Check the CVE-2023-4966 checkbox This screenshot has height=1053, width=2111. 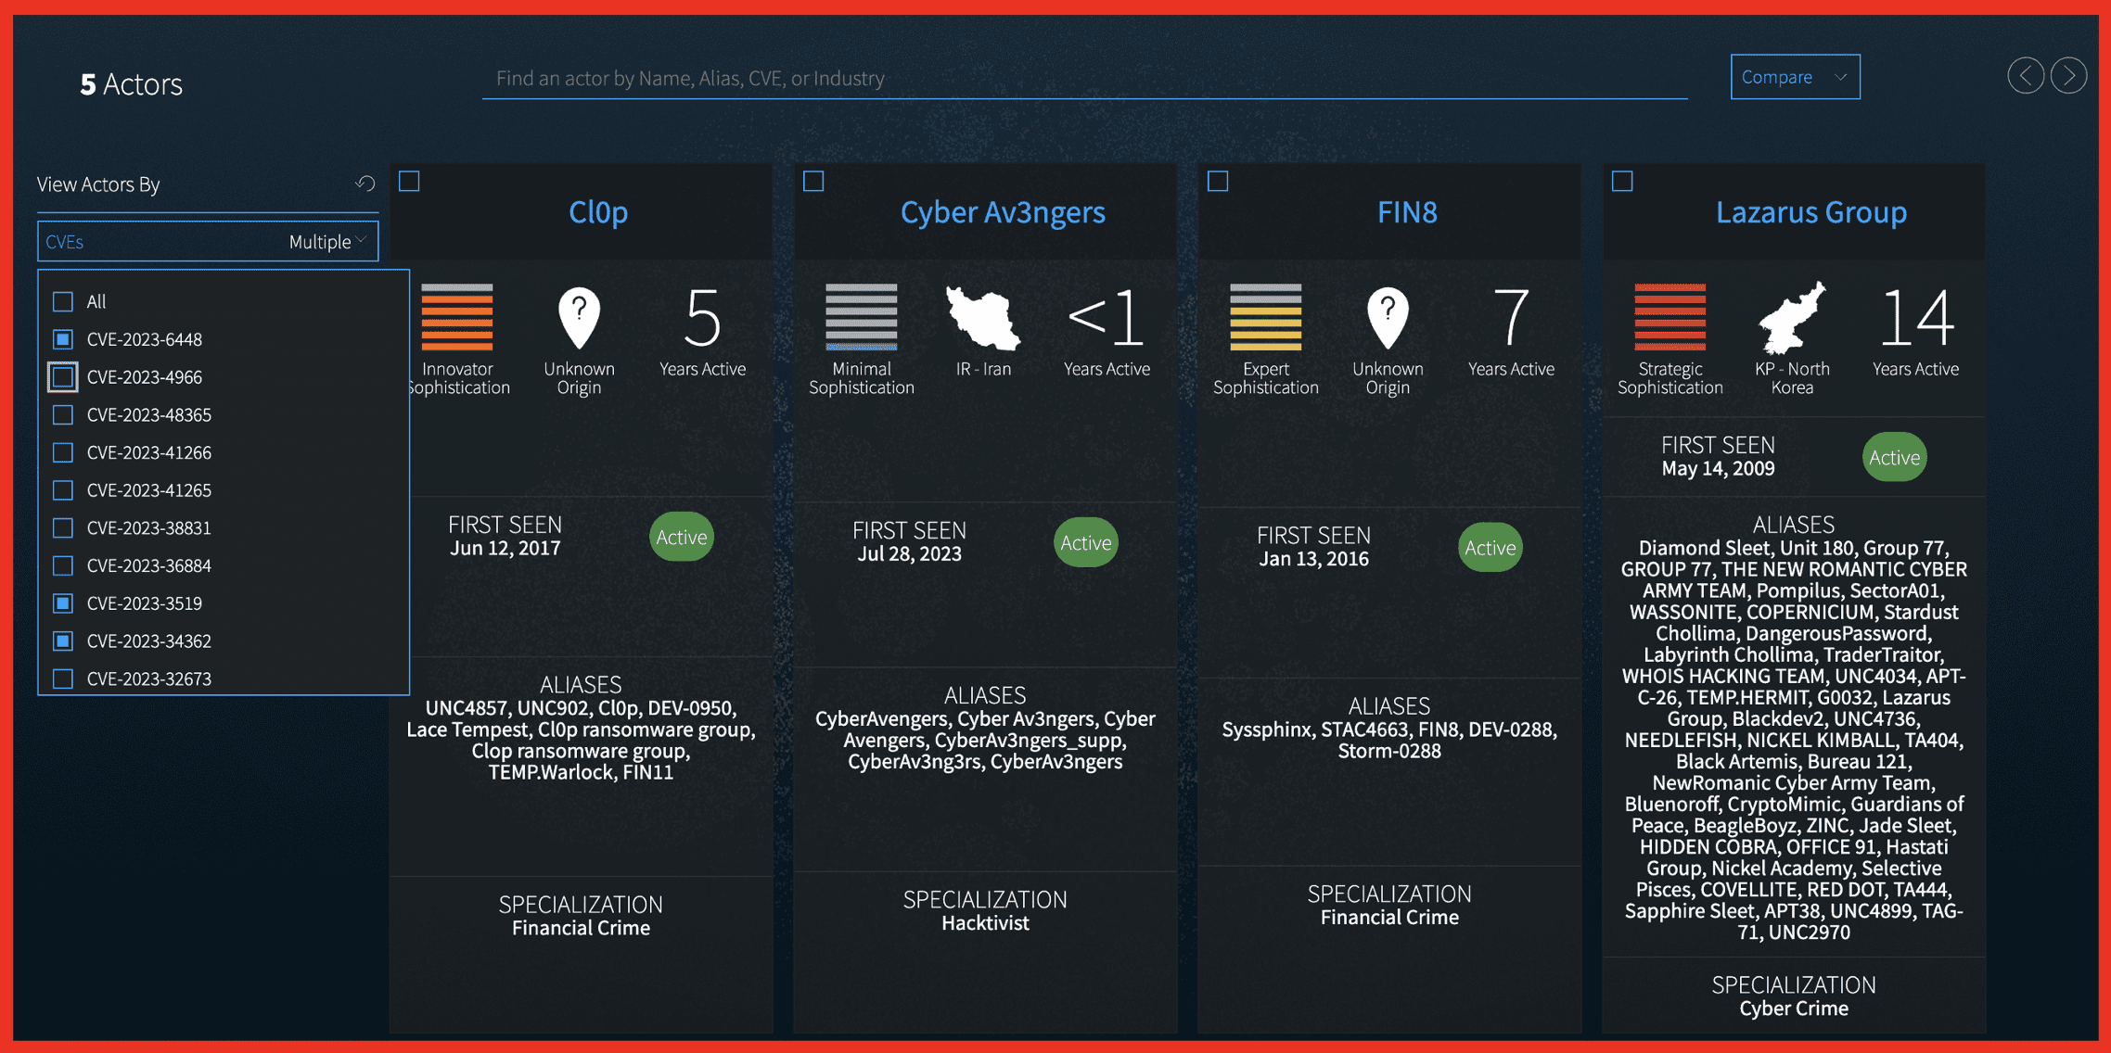point(63,377)
